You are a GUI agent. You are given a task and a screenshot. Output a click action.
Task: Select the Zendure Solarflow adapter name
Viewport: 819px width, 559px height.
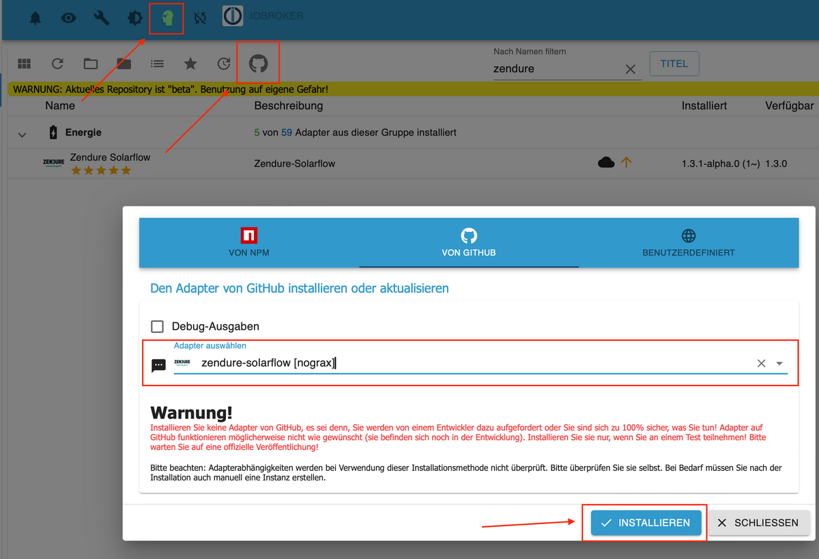[110, 157]
